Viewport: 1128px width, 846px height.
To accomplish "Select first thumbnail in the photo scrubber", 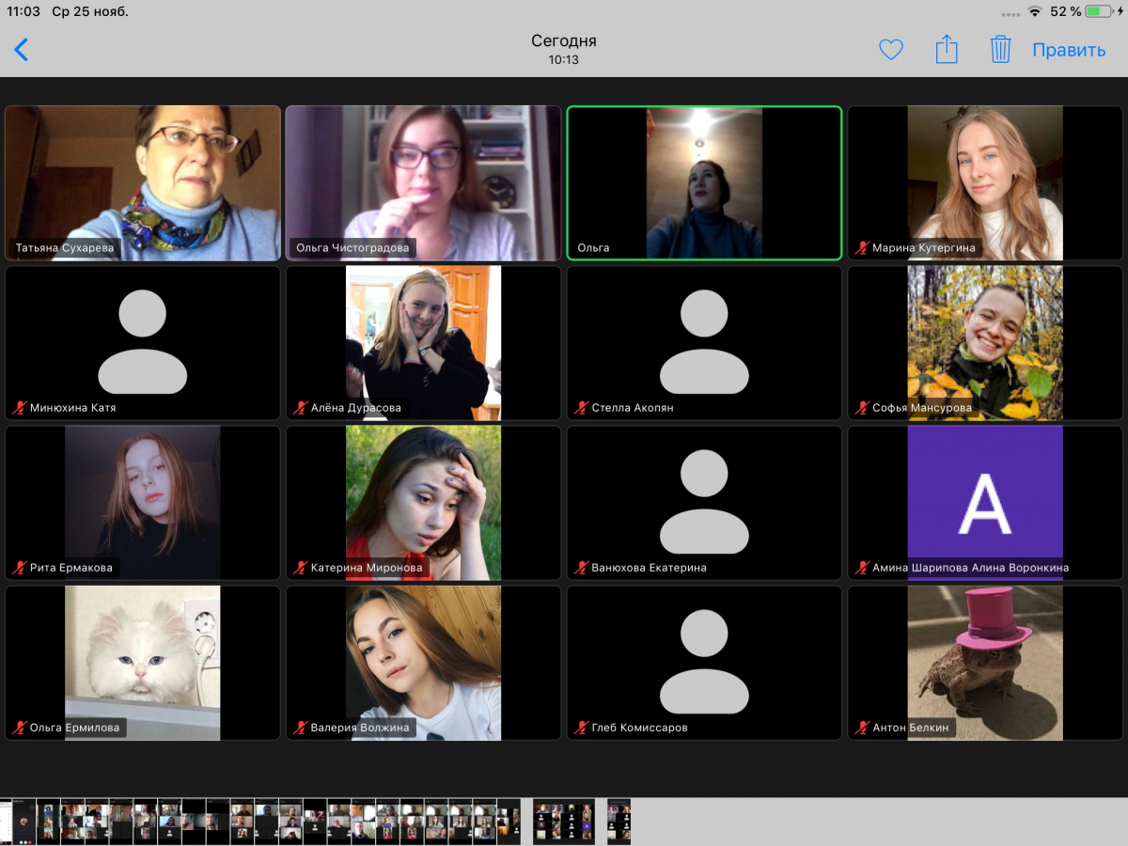I will (x=6, y=822).
